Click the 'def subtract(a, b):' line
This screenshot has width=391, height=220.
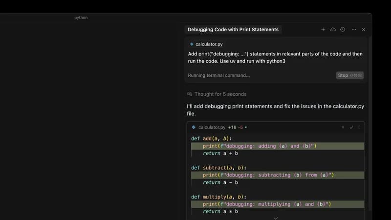(x=218, y=168)
